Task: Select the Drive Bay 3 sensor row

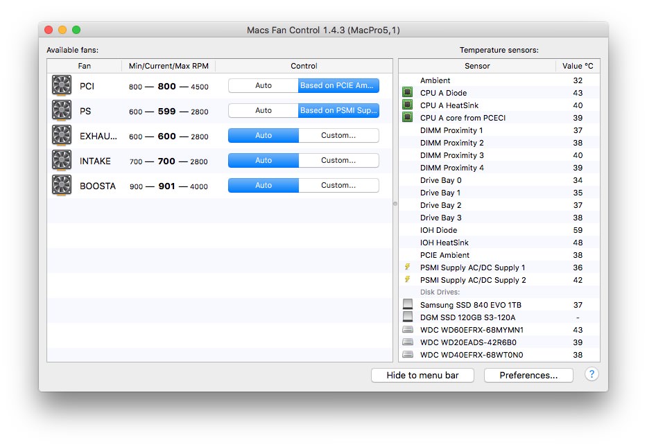Action: (x=499, y=218)
